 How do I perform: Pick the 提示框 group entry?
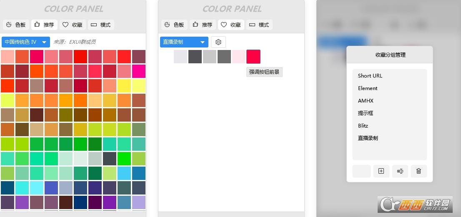390,113
